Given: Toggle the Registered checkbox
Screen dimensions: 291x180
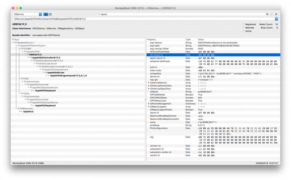Looking at the screenshot, I should tap(243, 24).
